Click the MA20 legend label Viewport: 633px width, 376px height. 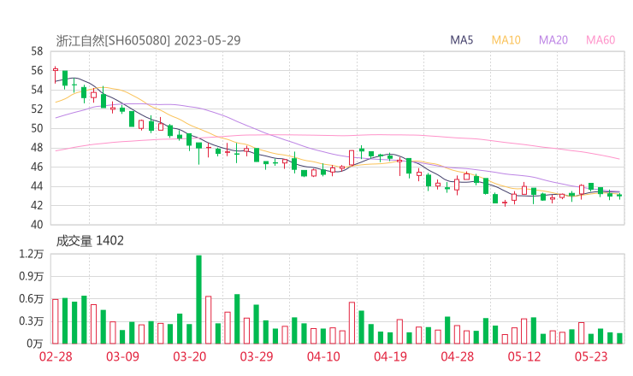pyautogui.click(x=553, y=40)
